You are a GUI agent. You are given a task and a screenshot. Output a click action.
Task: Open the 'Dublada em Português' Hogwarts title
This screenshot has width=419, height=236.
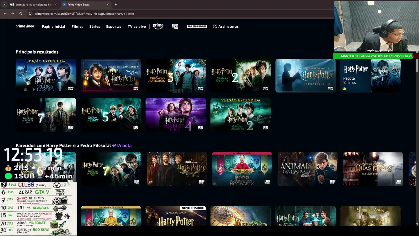click(x=111, y=216)
